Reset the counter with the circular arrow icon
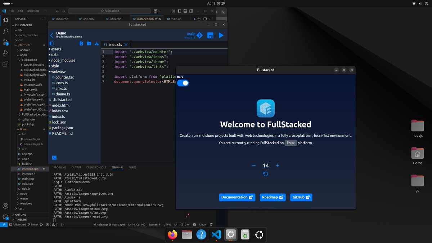The width and height of the screenshot is (432, 243). coord(265,174)
